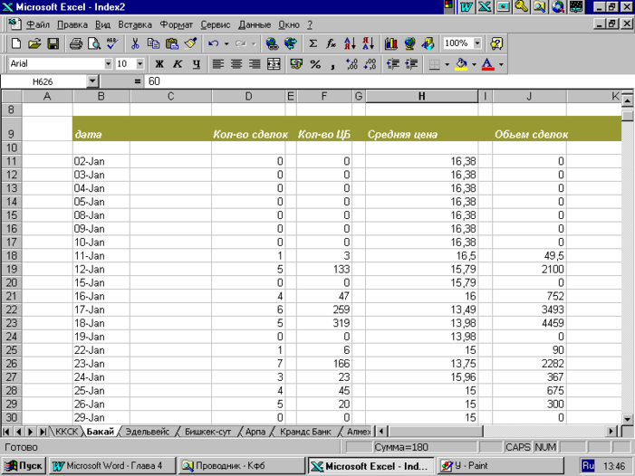
Task: Switch to the Эдельвейс sheet tab
Action: coord(149,432)
